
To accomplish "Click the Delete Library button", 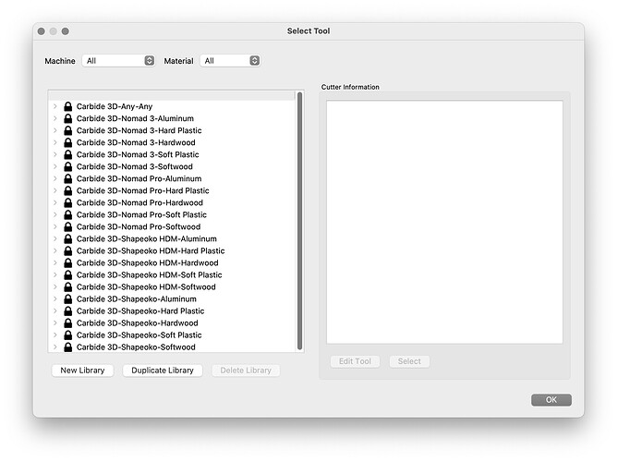I will pos(246,371).
